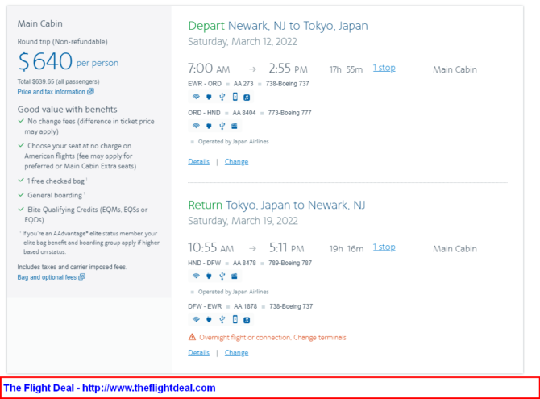The height and width of the screenshot is (399, 540).
Task: Click Change for the Tokyo to Newark return
Action: click(x=236, y=352)
